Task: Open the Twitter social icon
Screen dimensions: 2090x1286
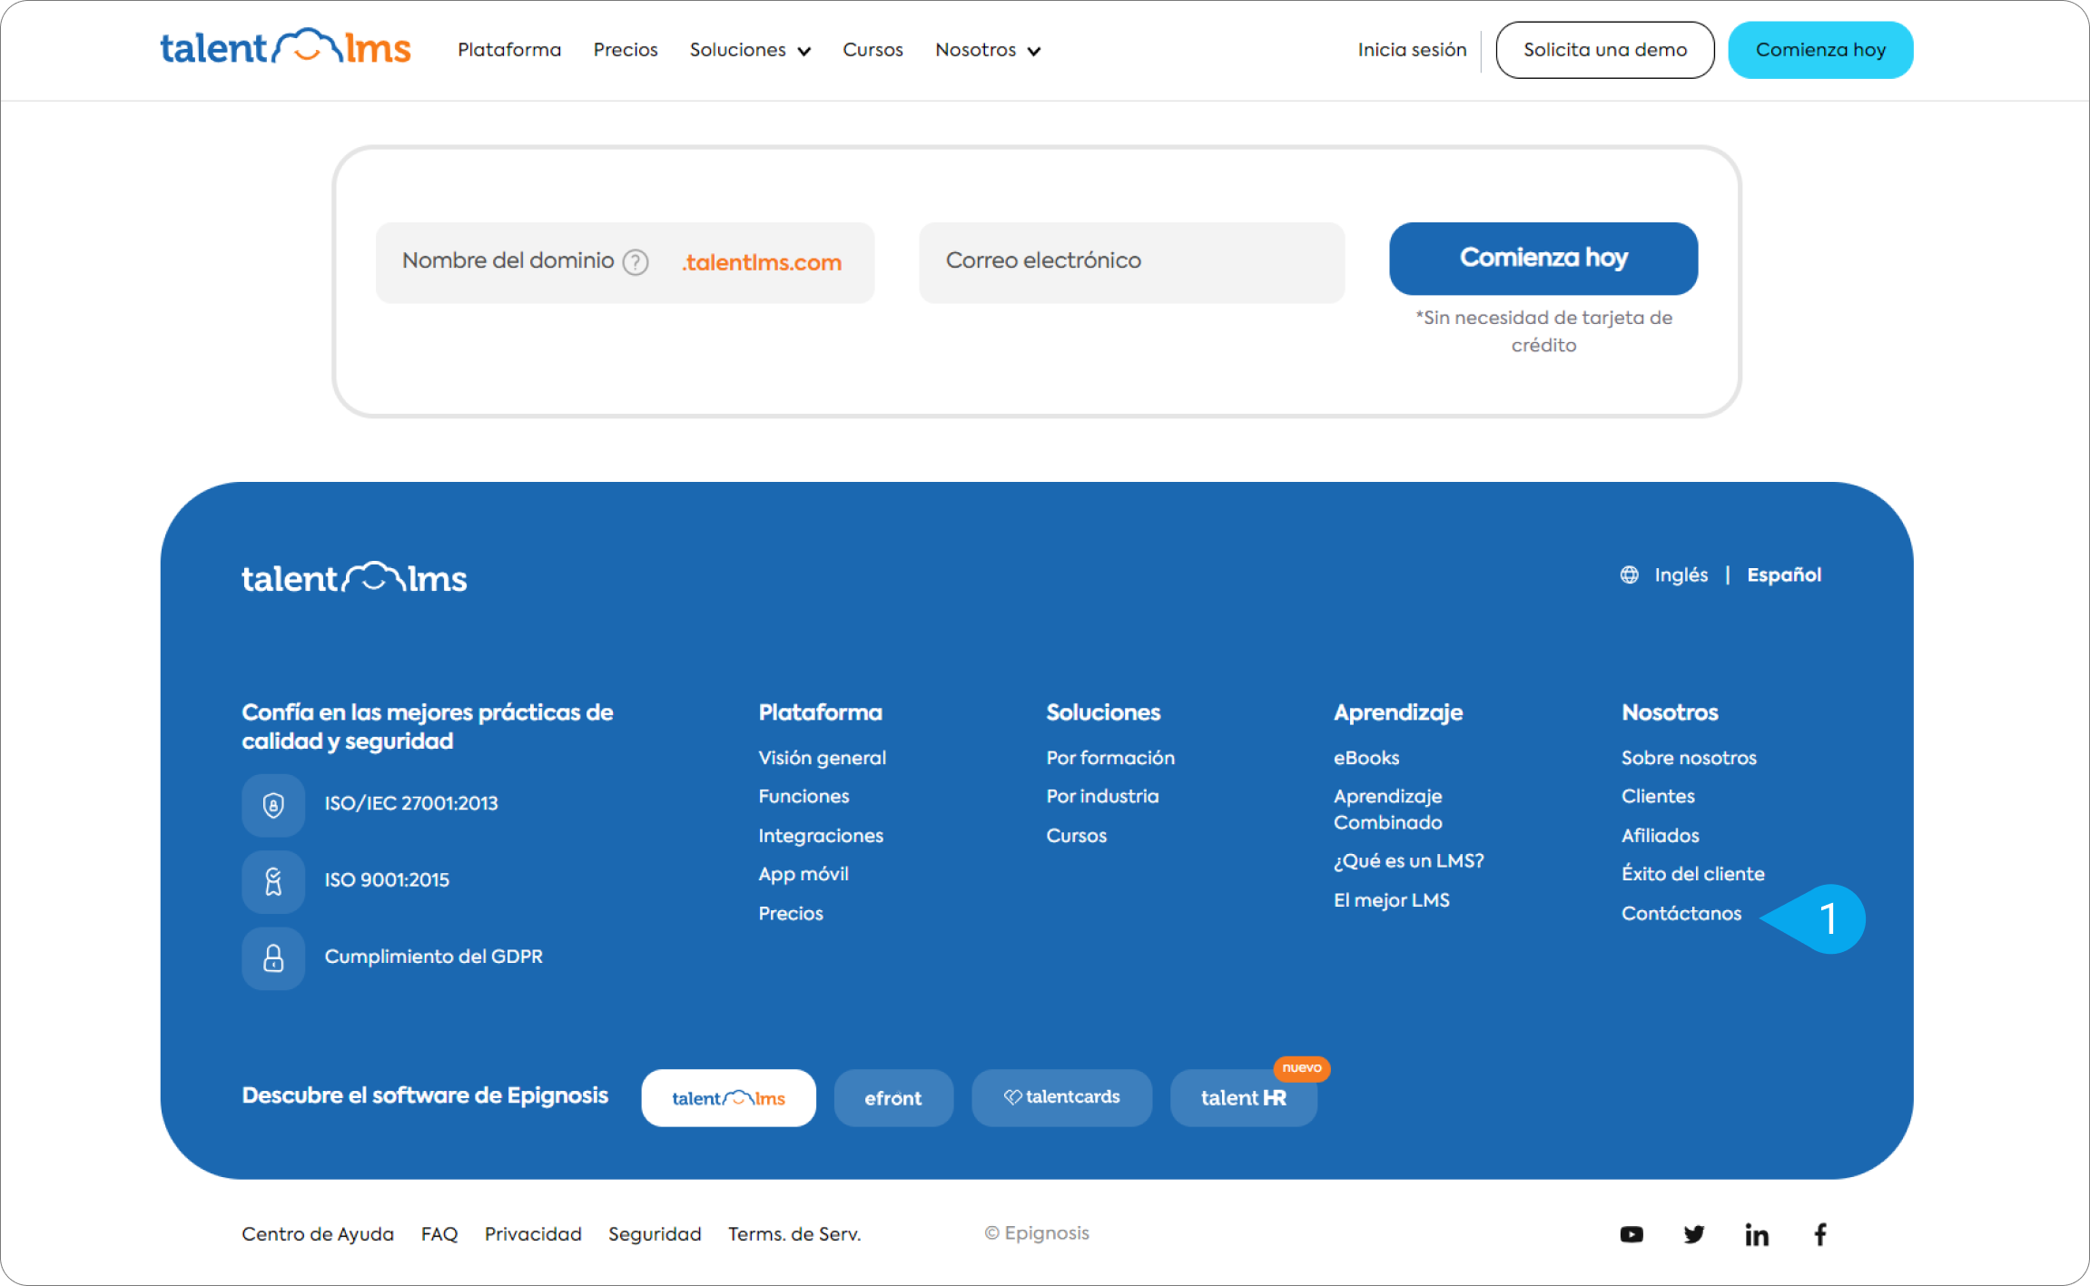Action: tap(1694, 1234)
